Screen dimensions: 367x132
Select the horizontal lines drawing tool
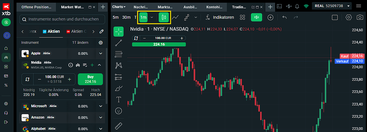119,54
